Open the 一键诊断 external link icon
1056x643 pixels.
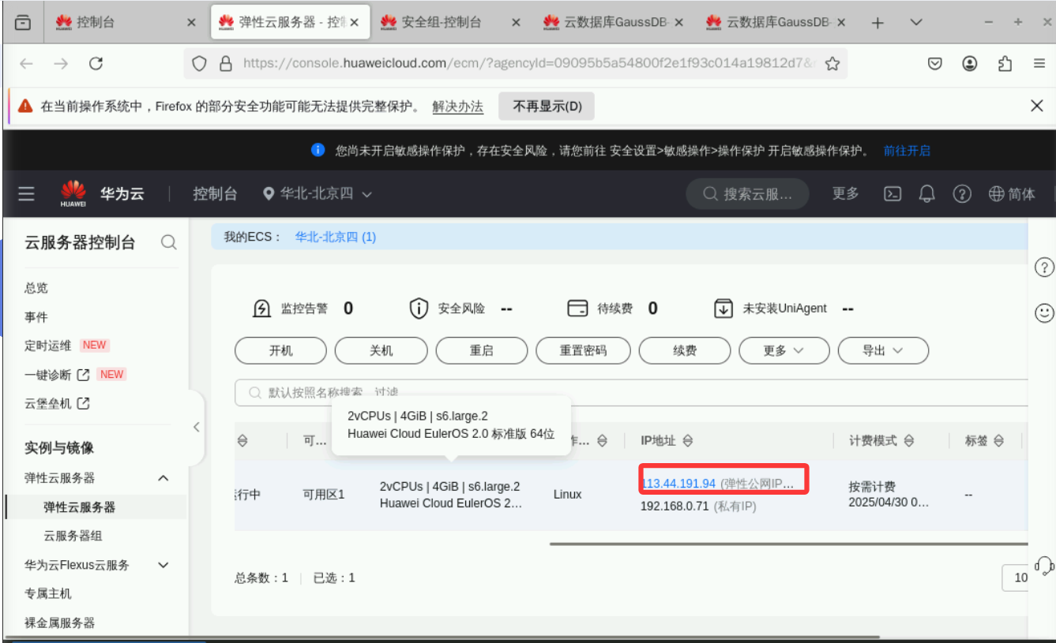pos(83,374)
